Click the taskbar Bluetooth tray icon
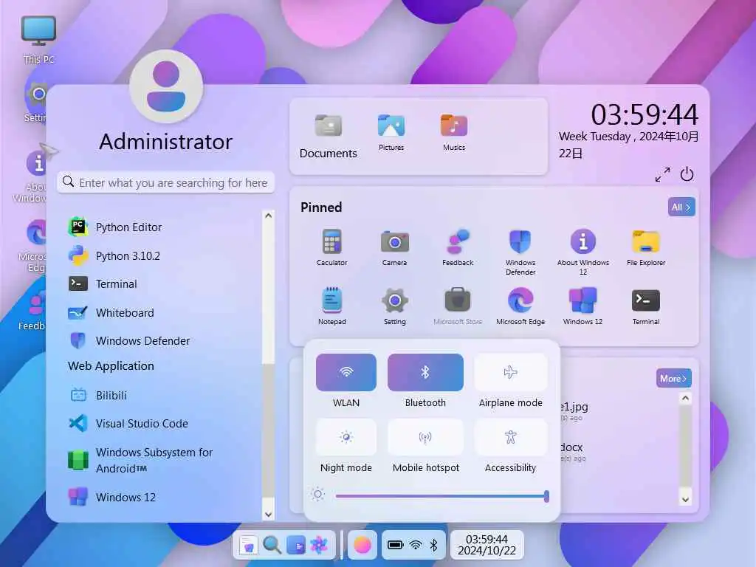 click(x=433, y=545)
